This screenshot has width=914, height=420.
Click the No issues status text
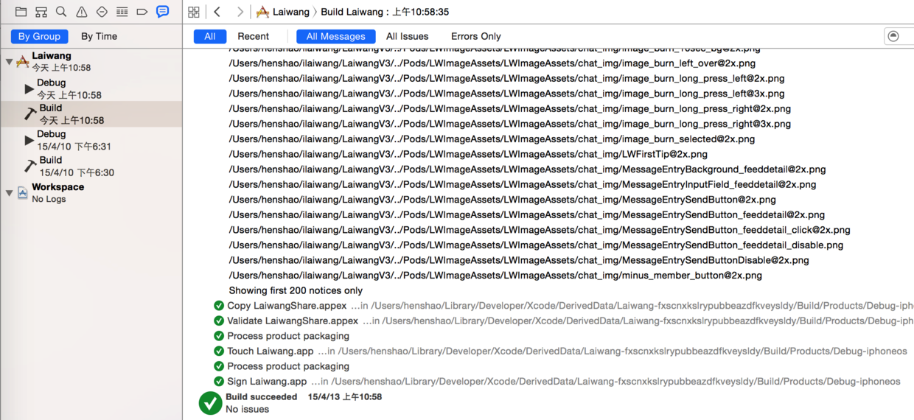(x=247, y=410)
